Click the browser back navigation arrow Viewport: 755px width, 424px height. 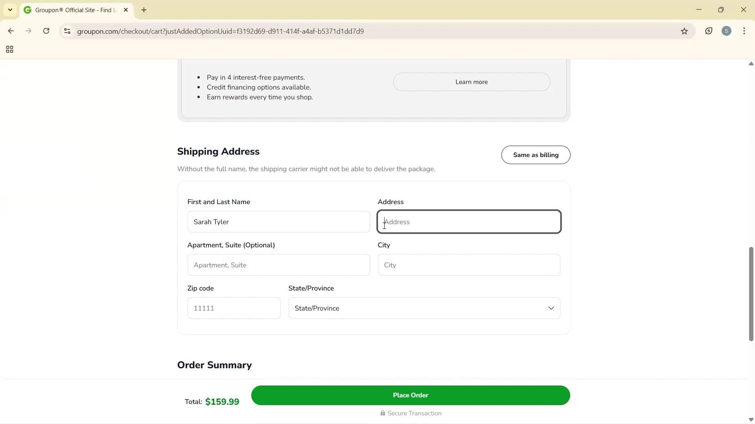coord(11,31)
